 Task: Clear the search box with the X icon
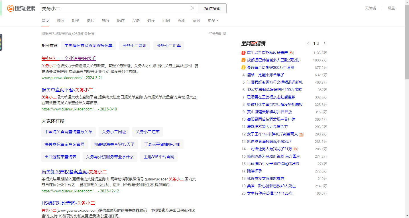(193, 8)
